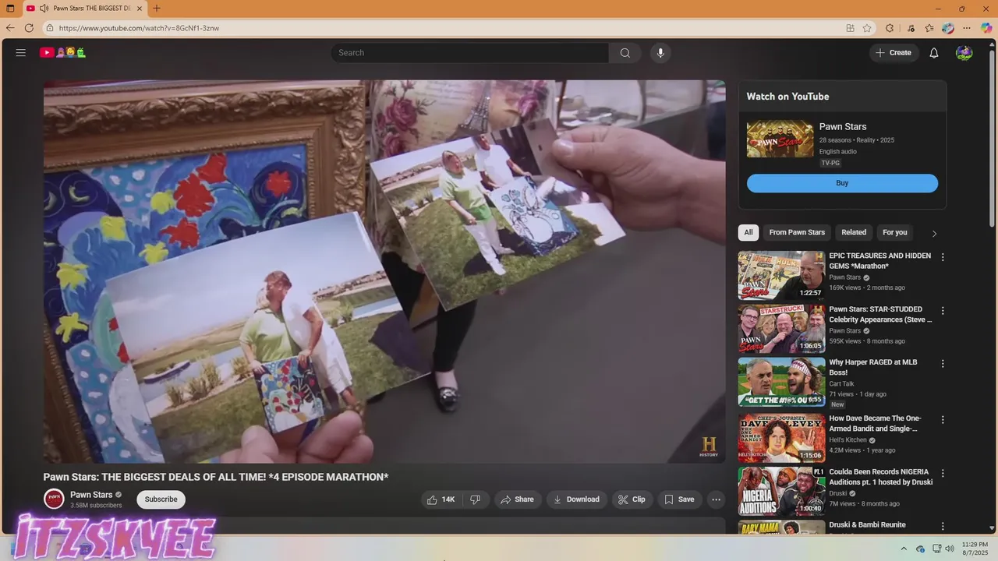Reload the page with the refresh icon
Image resolution: width=998 pixels, height=561 pixels.
tap(30, 28)
